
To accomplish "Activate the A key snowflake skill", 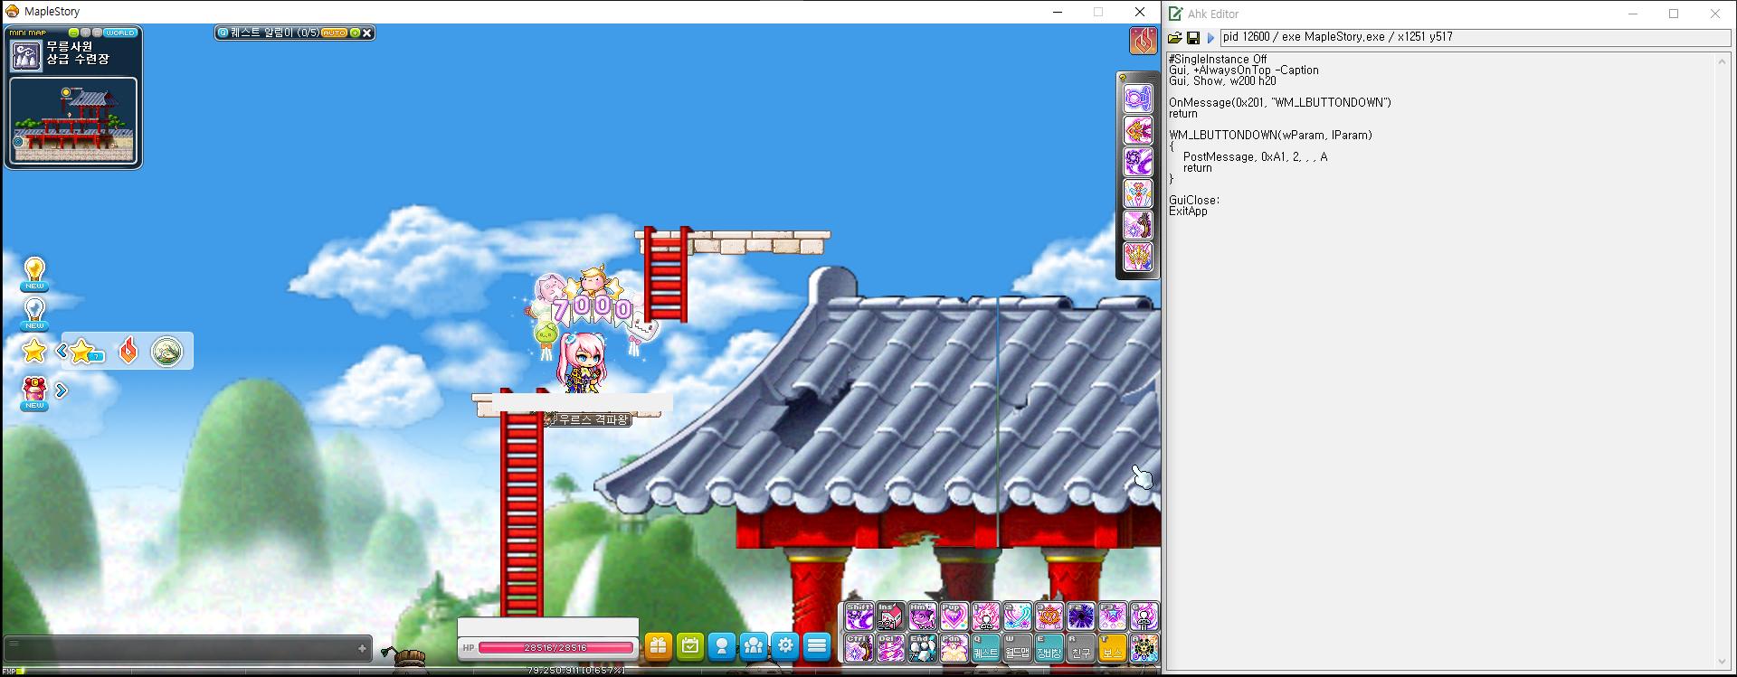I will pos(1144,648).
